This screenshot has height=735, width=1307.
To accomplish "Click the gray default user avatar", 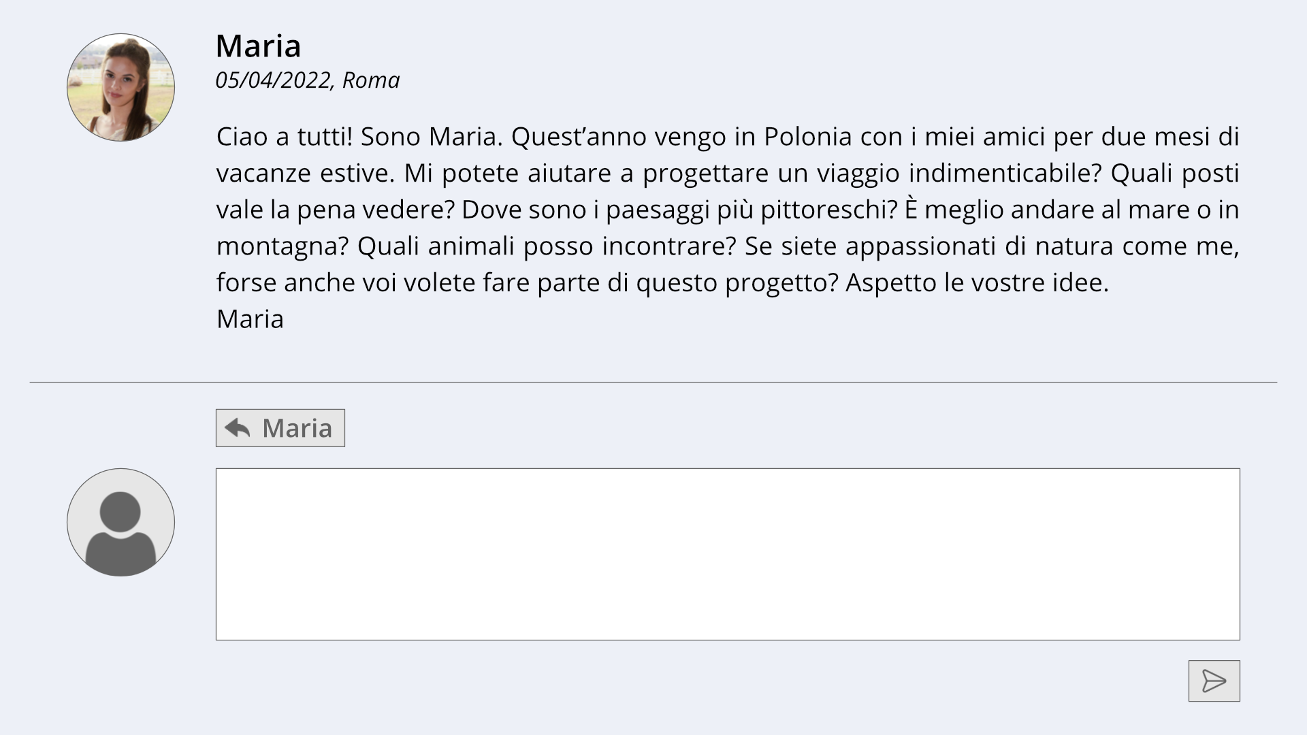I will click(x=120, y=522).
